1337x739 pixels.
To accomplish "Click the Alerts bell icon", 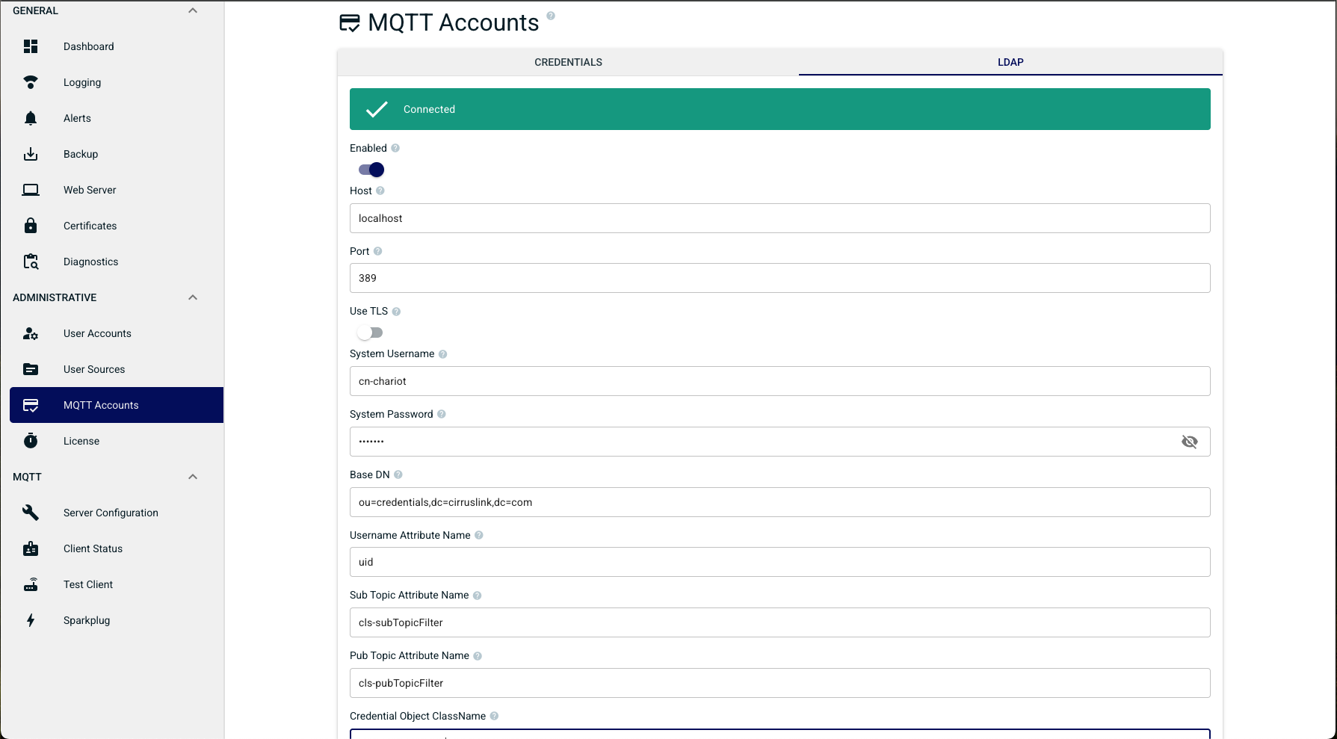I will pos(31,118).
